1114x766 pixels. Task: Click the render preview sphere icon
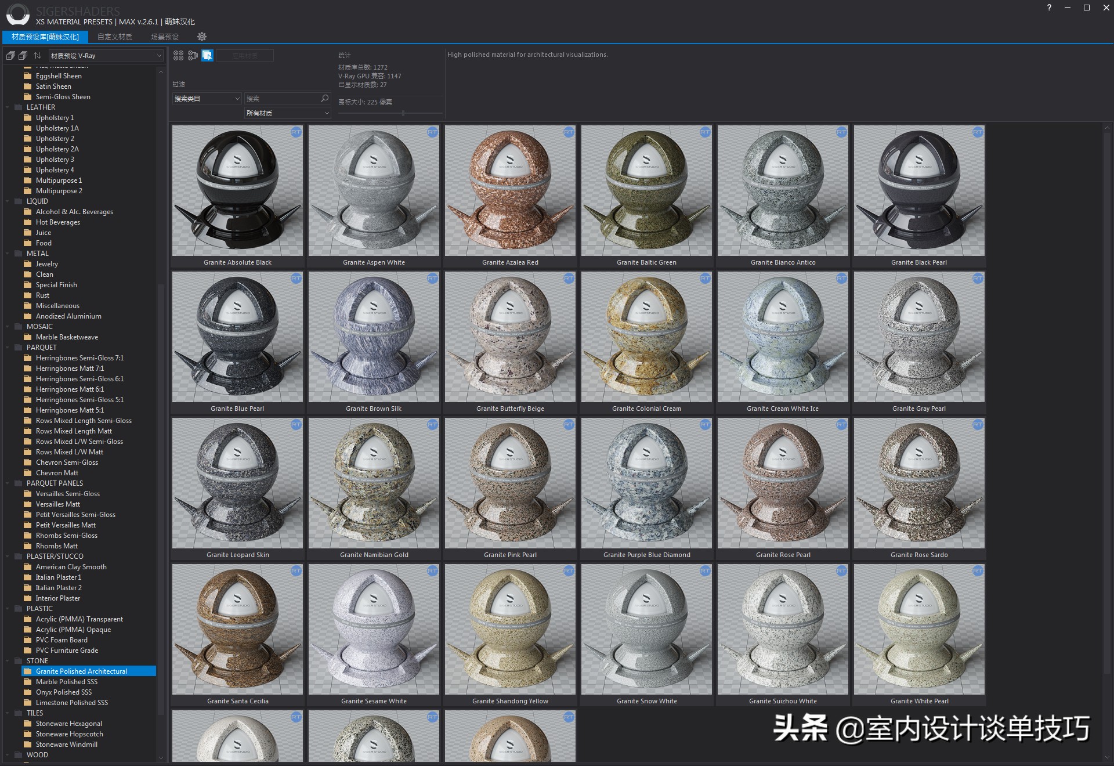click(x=193, y=55)
